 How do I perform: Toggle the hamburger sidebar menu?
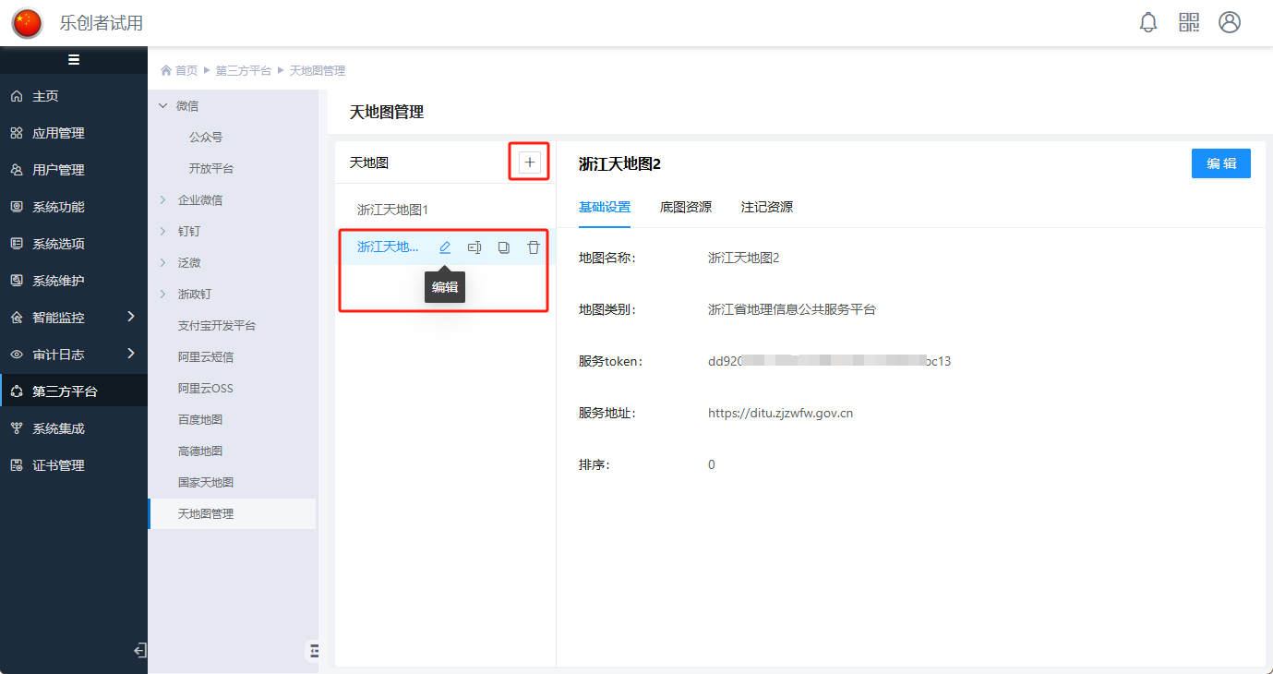click(x=74, y=60)
